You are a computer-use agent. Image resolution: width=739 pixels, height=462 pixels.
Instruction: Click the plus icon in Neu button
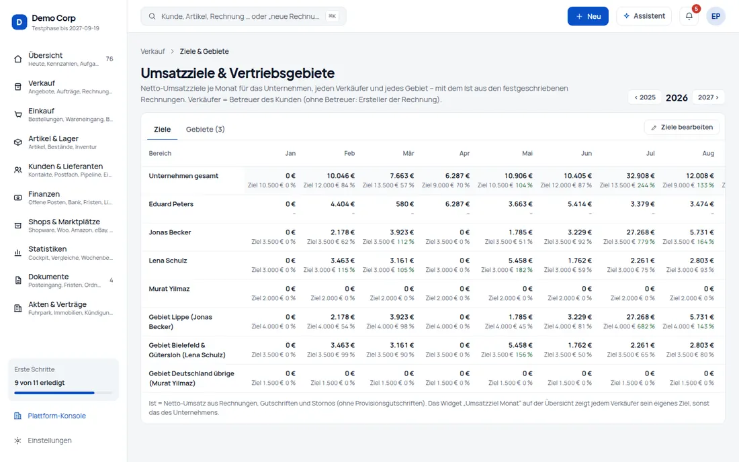pos(579,17)
